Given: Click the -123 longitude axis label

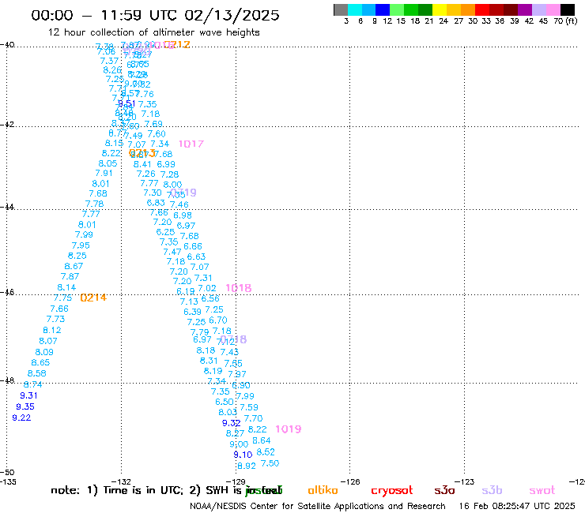Looking at the screenshot, I should pos(465,482).
